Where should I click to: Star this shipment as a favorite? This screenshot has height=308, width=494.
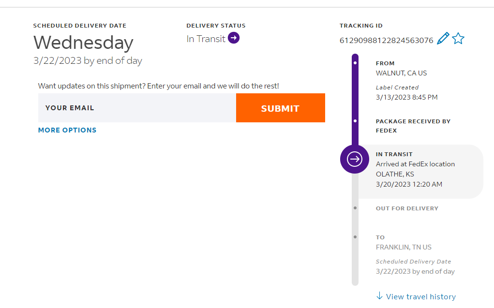tap(458, 39)
